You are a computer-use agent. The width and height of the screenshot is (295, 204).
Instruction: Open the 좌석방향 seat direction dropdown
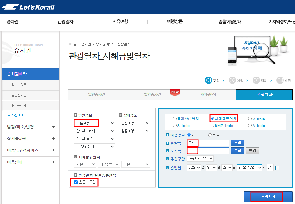pos(109,164)
